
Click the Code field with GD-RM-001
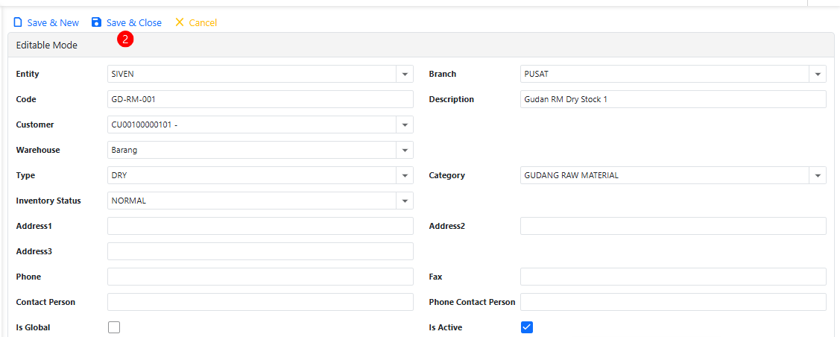[260, 99]
